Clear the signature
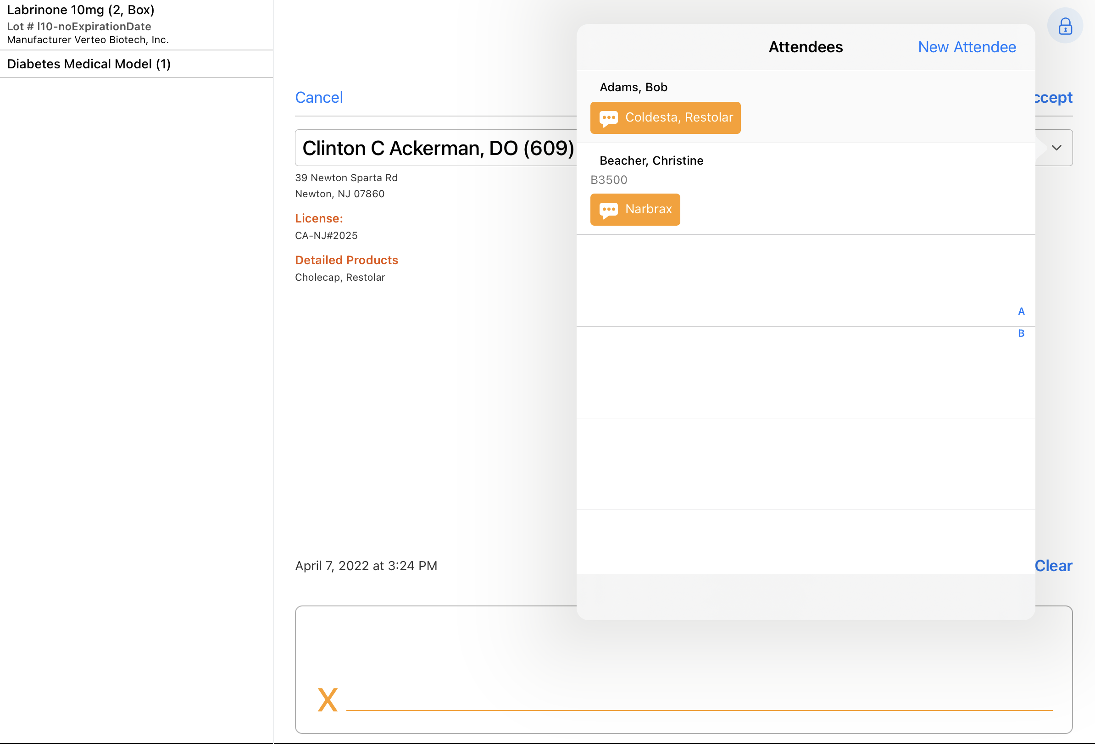This screenshot has width=1095, height=744. (1053, 566)
